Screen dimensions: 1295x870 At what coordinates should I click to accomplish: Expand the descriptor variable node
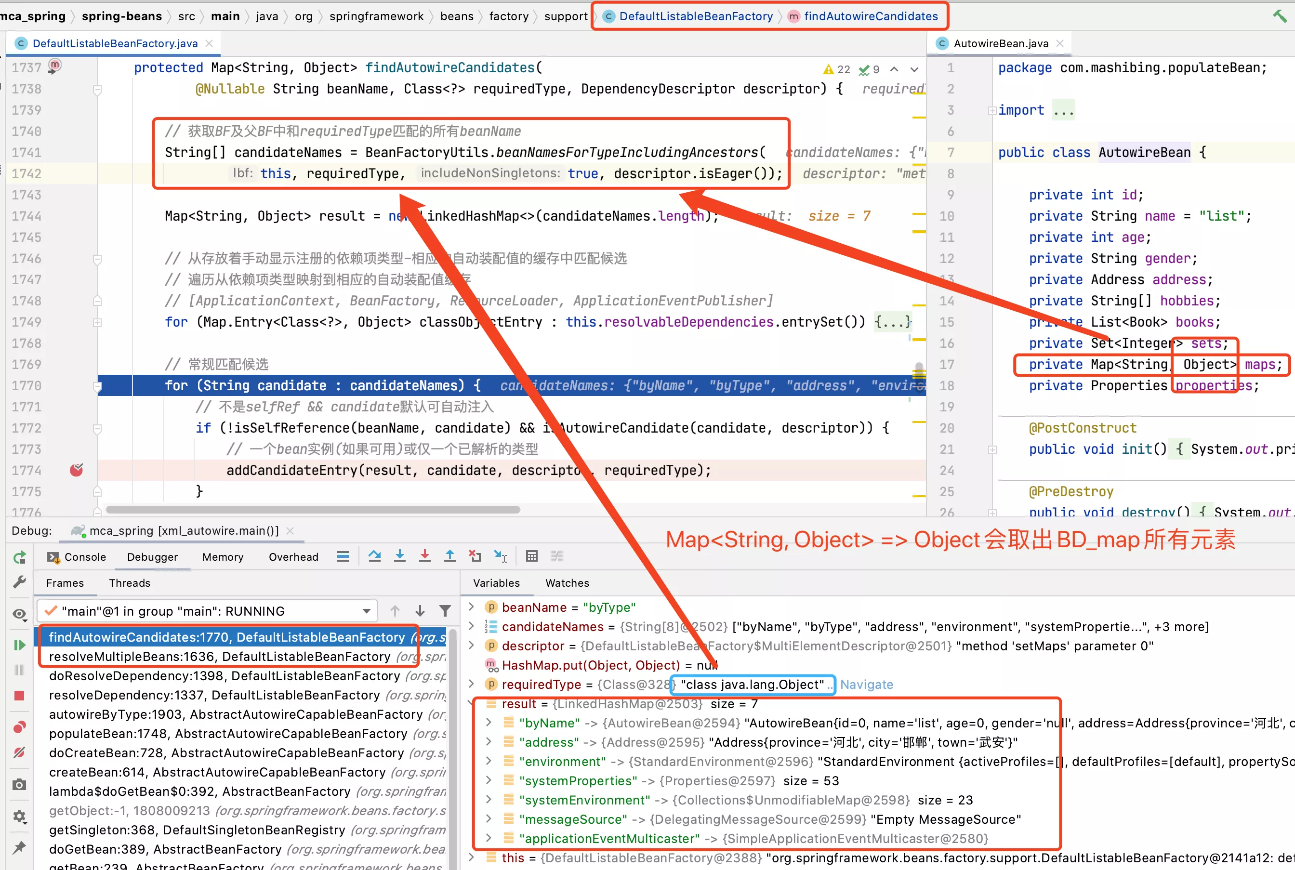[x=471, y=646]
